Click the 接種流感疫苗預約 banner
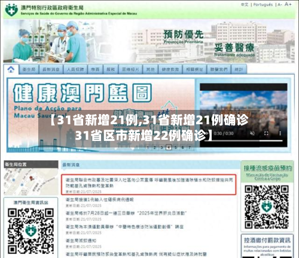This screenshot has width=299, height=258. coord(267,172)
